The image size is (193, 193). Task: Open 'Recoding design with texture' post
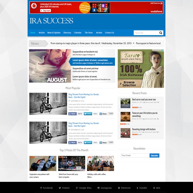pos(144,129)
